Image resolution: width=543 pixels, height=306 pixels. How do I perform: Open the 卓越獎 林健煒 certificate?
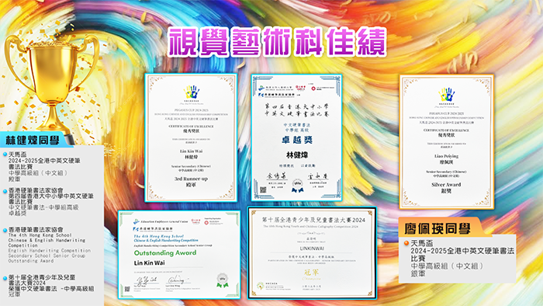[297, 137]
